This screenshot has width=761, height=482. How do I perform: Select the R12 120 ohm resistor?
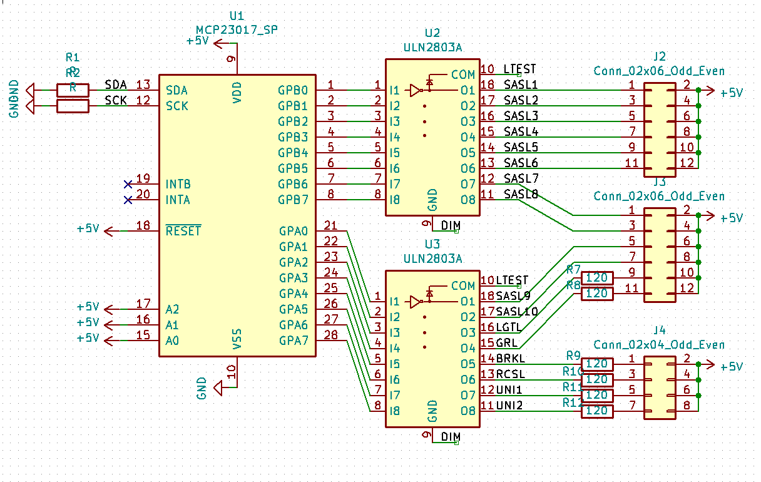(x=597, y=411)
